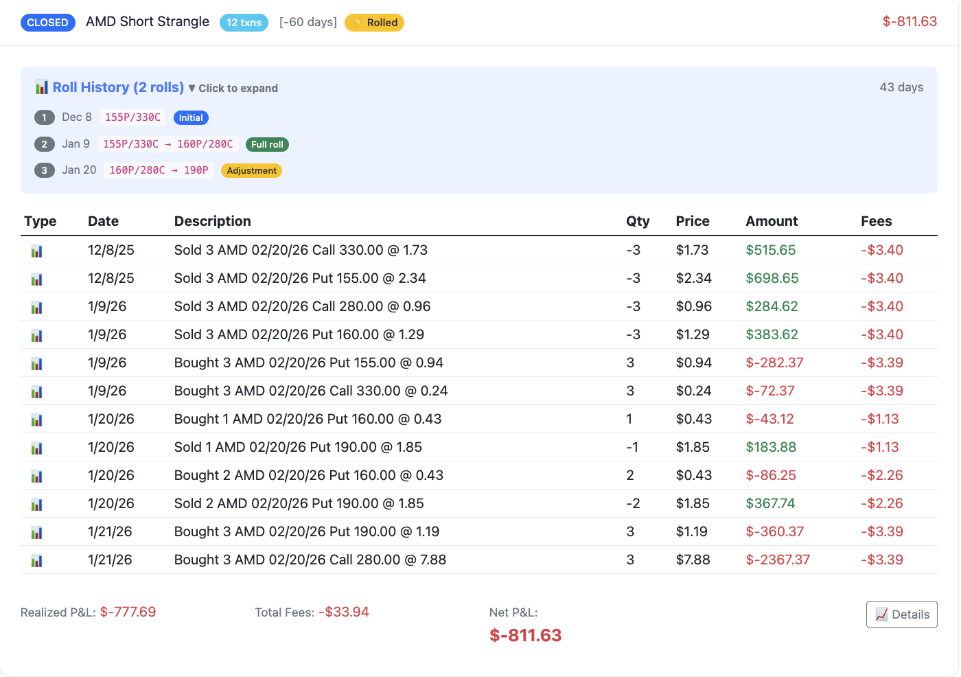Screen dimensions: 961x677
Task: Sort by the Date column header
Action: click(x=104, y=221)
